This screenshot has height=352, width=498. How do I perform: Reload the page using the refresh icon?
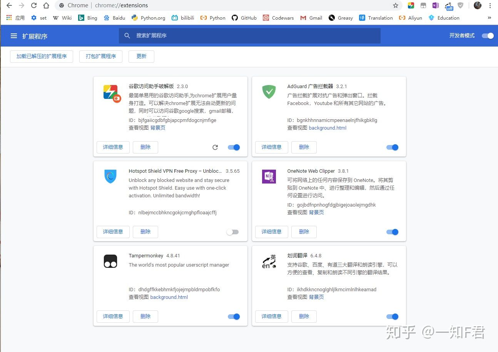pos(34,5)
